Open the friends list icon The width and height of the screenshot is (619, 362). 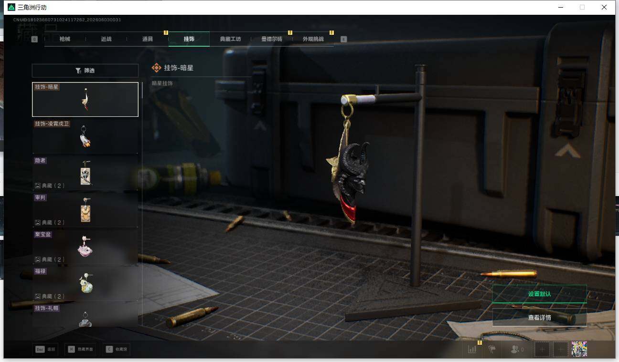(517, 349)
